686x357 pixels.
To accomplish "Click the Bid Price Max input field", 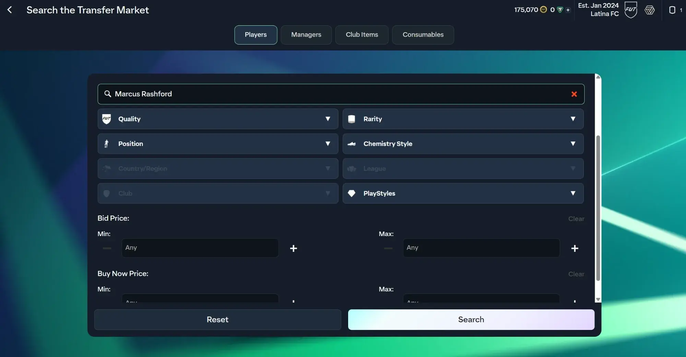I will (x=481, y=248).
